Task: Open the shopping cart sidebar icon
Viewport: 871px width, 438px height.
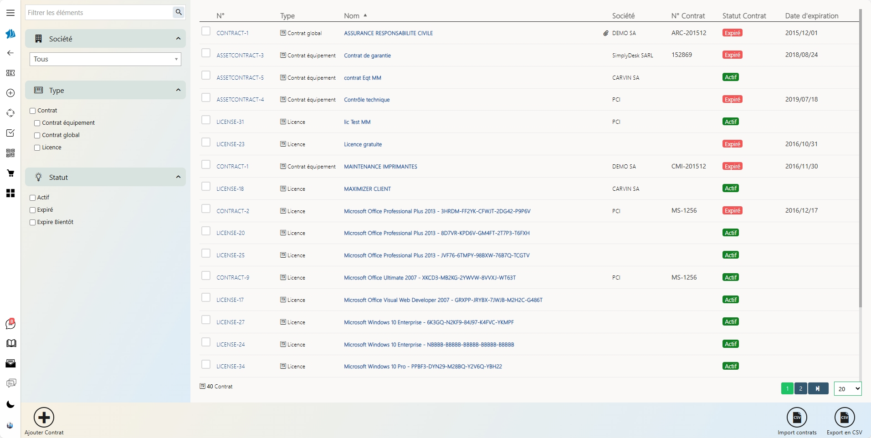Action: [x=10, y=173]
